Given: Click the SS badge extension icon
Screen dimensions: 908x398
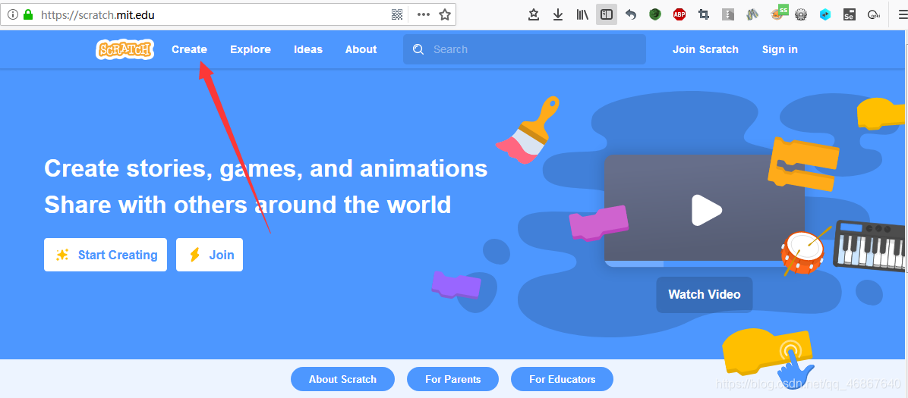Looking at the screenshot, I should (x=779, y=14).
